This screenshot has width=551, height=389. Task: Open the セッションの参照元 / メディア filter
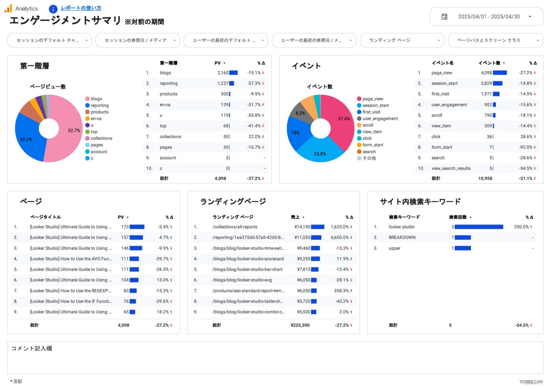(x=137, y=40)
